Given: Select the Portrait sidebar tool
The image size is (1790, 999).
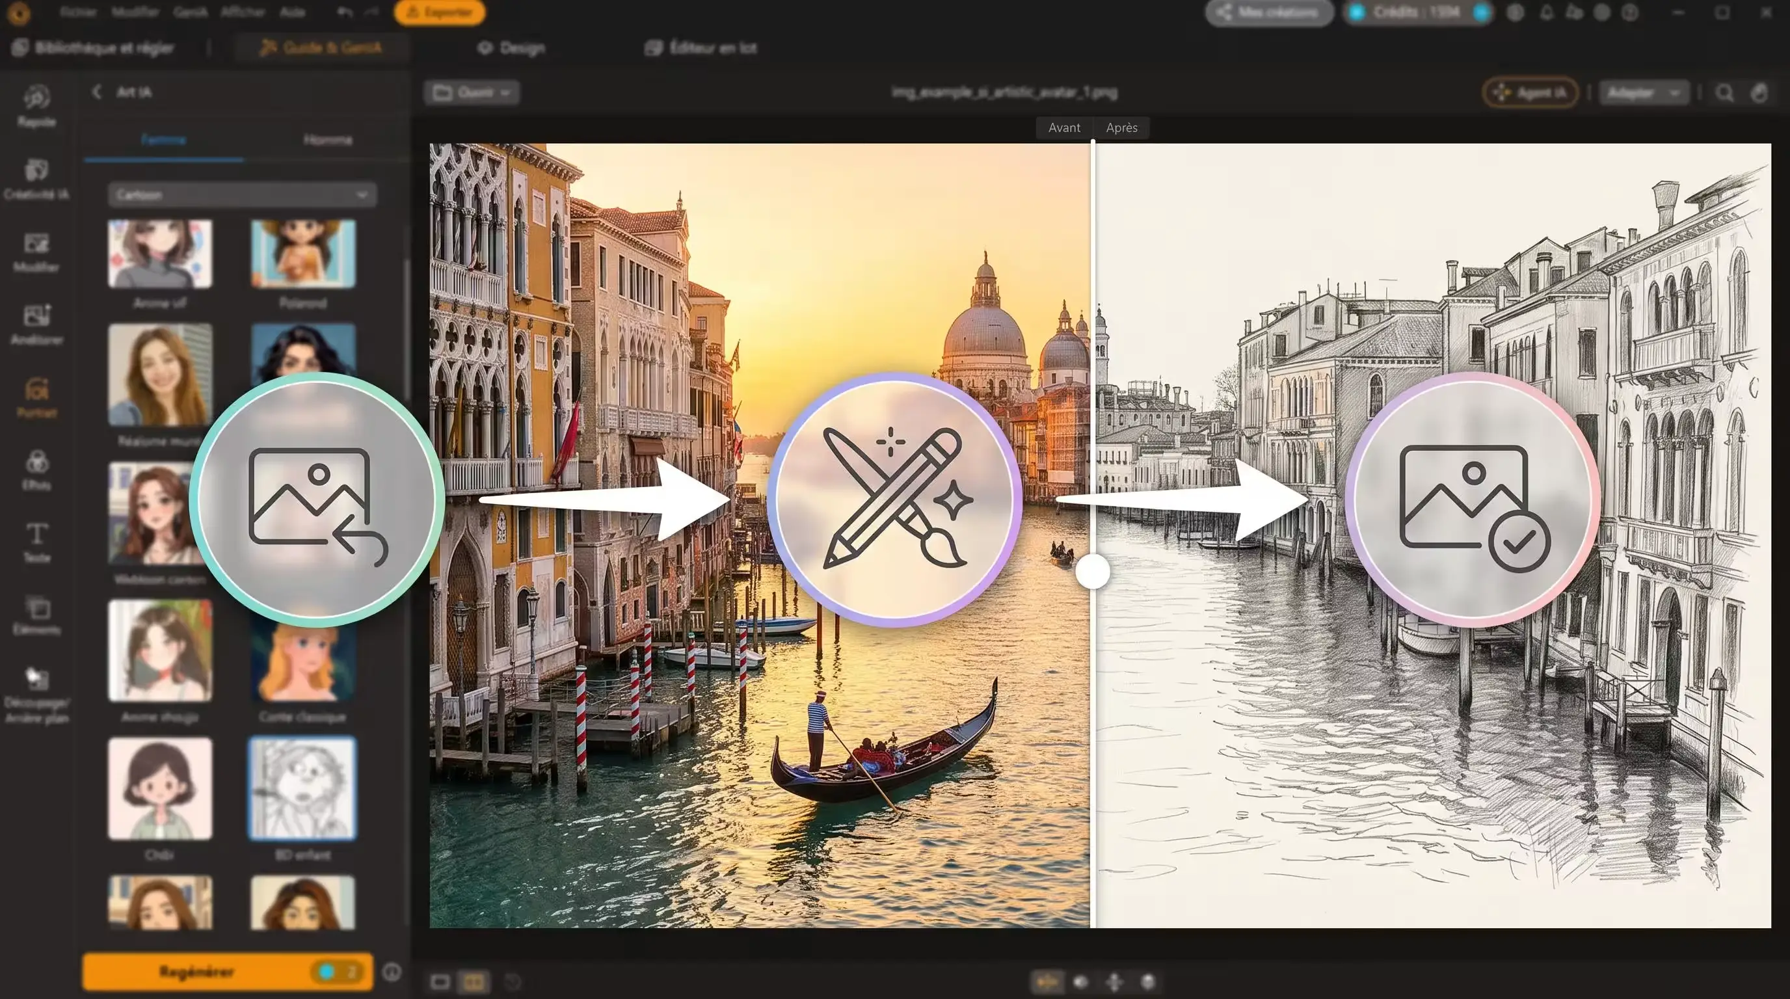Looking at the screenshot, I should pyautogui.click(x=37, y=397).
